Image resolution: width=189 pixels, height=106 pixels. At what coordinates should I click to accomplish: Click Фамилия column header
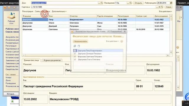click(x=35, y=16)
